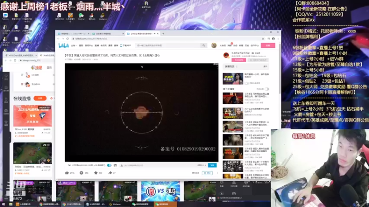Select the active bilibili video tab
The image size is (369, 207).
pyautogui.click(x=142, y=34)
